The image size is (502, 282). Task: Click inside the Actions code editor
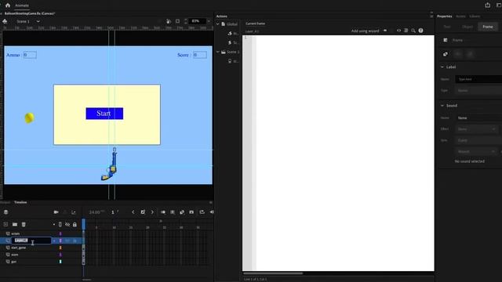(x=345, y=153)
